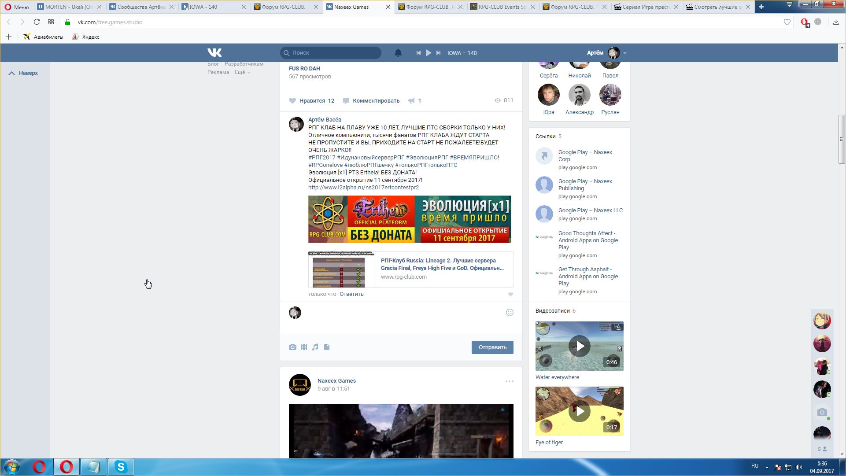This screenshot has width=846, height=476.
Task: Close the Naxeex Games tab
Action: 388,7
